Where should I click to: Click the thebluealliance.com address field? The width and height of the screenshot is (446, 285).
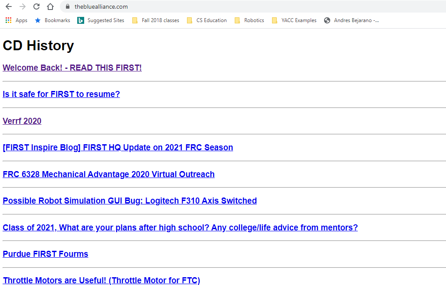coord(253,6)
